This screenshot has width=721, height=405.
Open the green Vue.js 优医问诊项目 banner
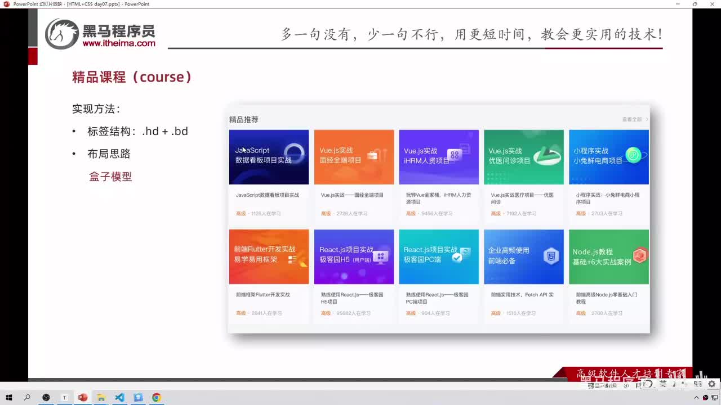pos(524,157)
